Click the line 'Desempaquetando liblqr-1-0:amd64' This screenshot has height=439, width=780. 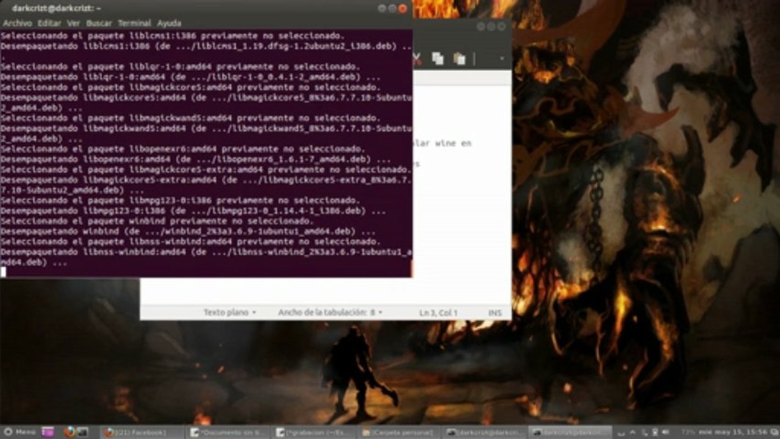pos(190,77)
